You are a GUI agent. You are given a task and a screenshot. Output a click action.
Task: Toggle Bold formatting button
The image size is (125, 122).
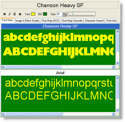coord(5,14)
